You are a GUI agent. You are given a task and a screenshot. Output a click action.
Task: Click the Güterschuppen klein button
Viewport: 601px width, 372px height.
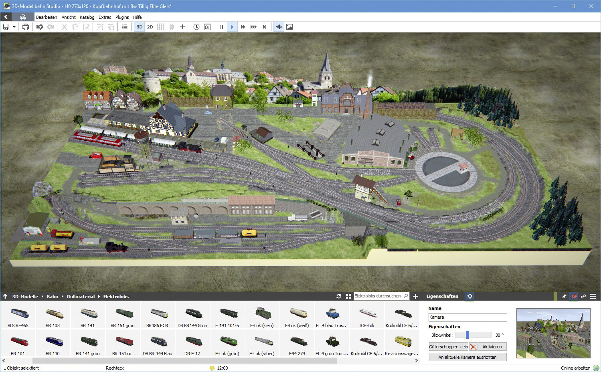(x=448, y=347)
